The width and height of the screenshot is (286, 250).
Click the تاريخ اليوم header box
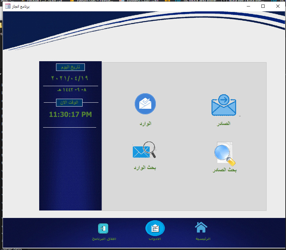70,67
